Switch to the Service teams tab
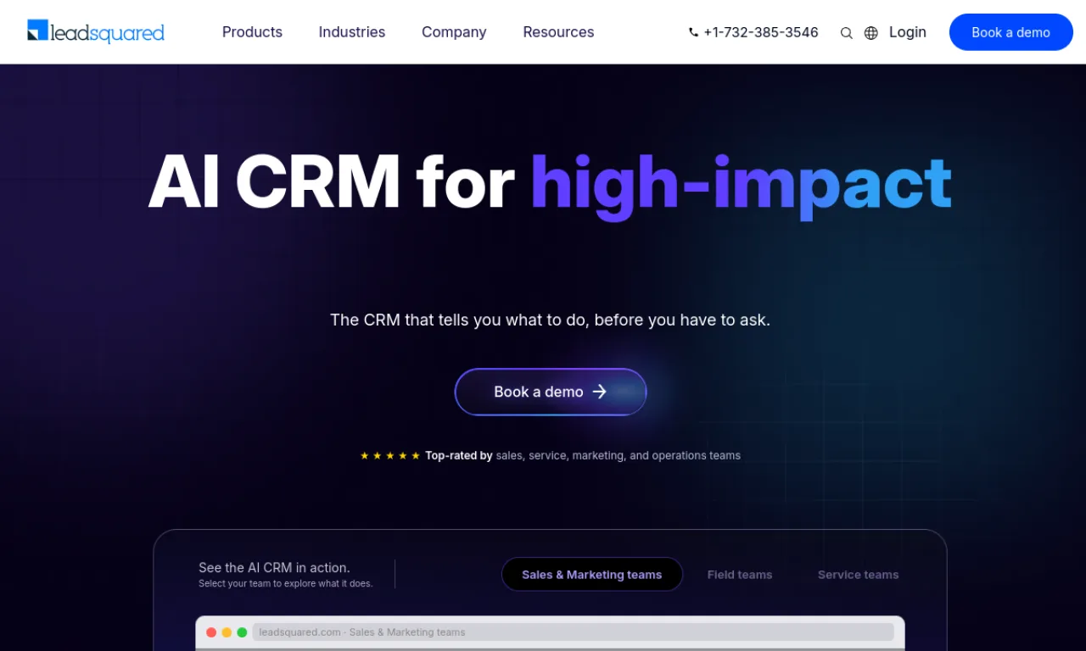Image resolution: width=1086 pixels, height=651 pixels. click(x=858, y=575)
